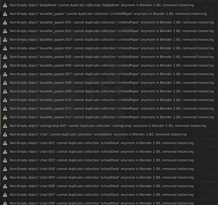Viewport: 218px width, 205px height.
Task: Select the 'boulette_papier.002' warning message text
Action: 111,31
